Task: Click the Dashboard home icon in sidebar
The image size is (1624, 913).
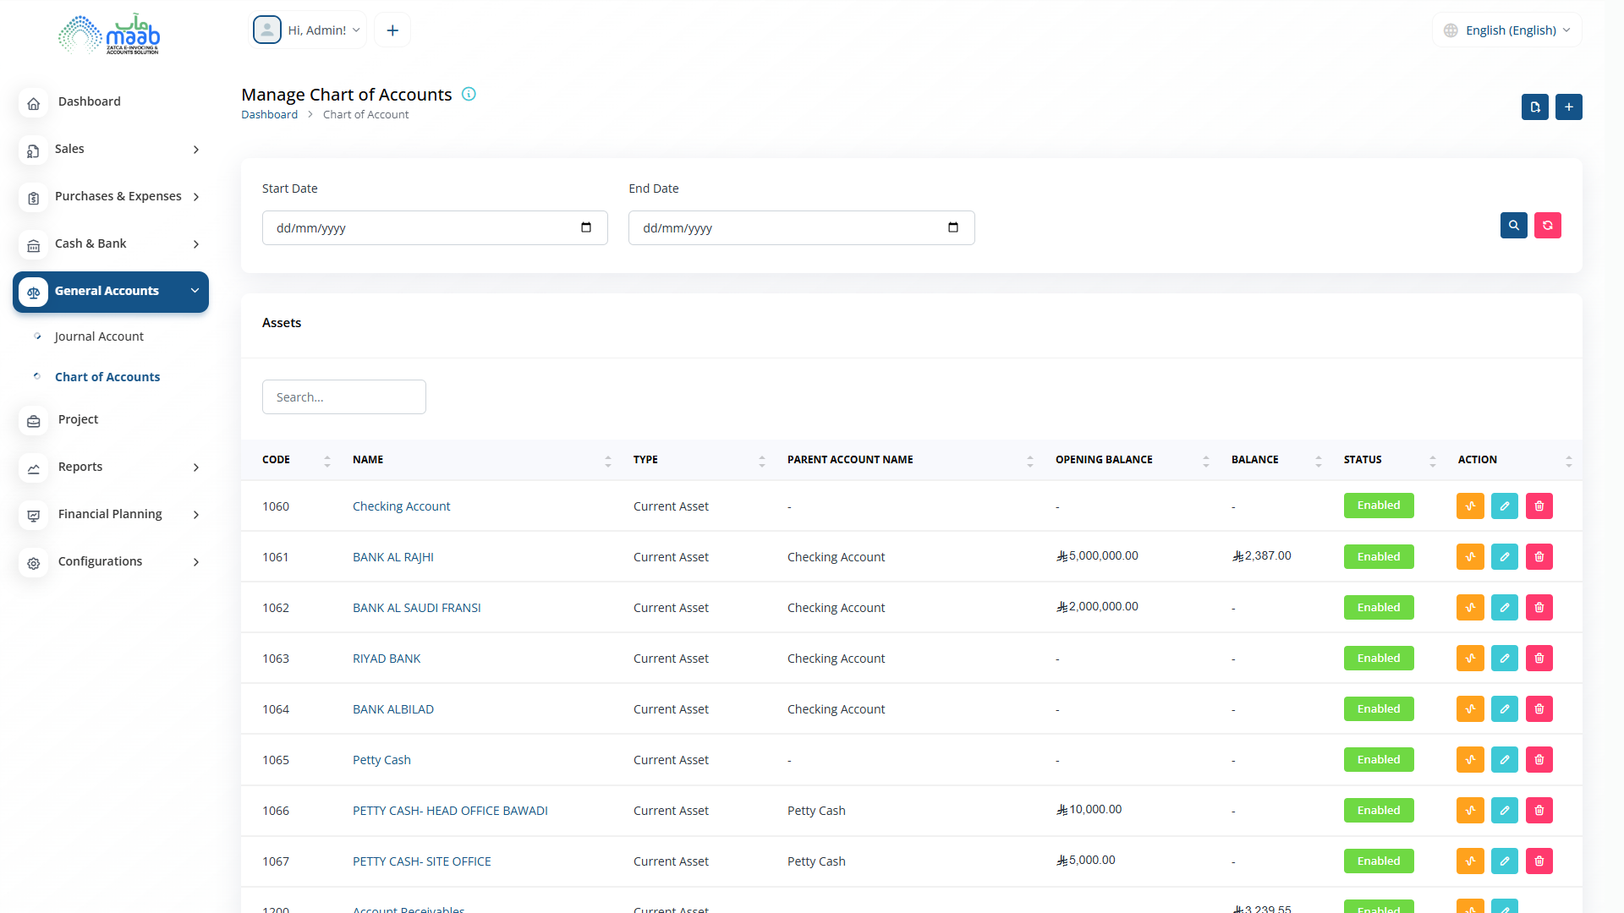Action: click(34, 103)
